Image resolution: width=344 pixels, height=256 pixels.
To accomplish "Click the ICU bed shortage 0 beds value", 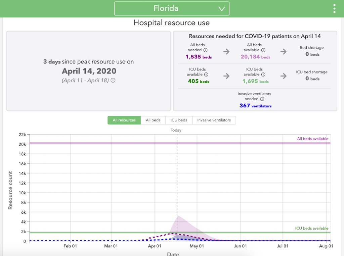I will pos(312,79).
